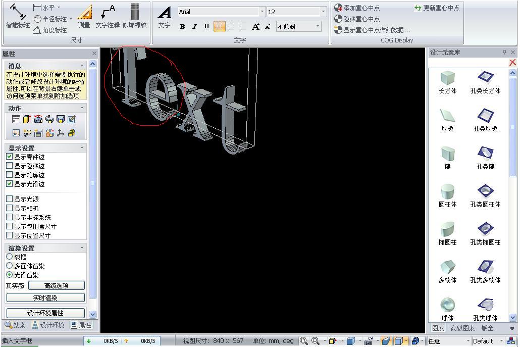Uncheck 显示光滑边 checkbox
520x347 pixels.
coord(9,184)
